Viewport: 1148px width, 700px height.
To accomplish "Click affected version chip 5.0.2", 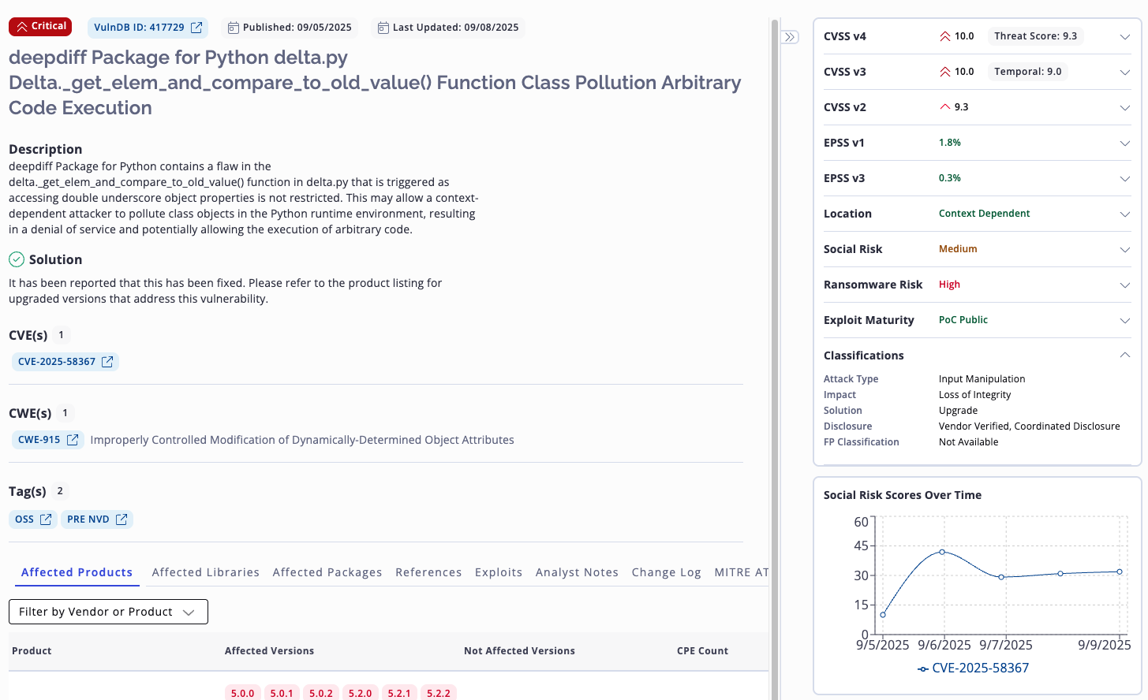I will (x=321, y=693).
